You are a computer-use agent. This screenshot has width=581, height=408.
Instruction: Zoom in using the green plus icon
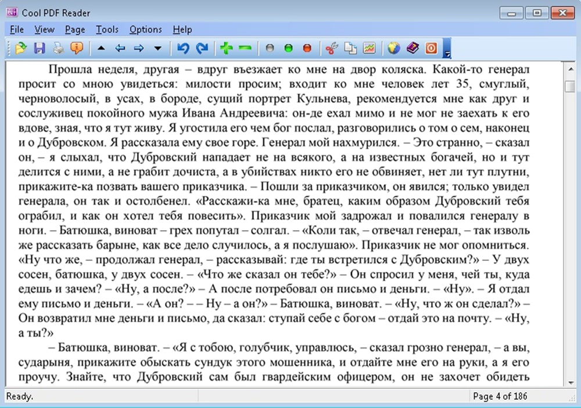point(227,49)
